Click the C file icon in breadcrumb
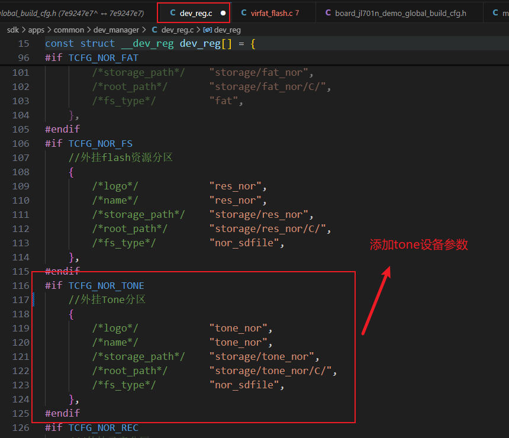 [x=154, y=30]
